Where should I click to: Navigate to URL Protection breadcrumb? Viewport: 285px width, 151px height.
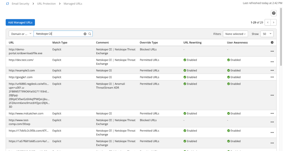46,4
